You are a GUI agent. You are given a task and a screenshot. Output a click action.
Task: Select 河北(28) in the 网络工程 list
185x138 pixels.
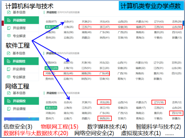tap(104, 102)
